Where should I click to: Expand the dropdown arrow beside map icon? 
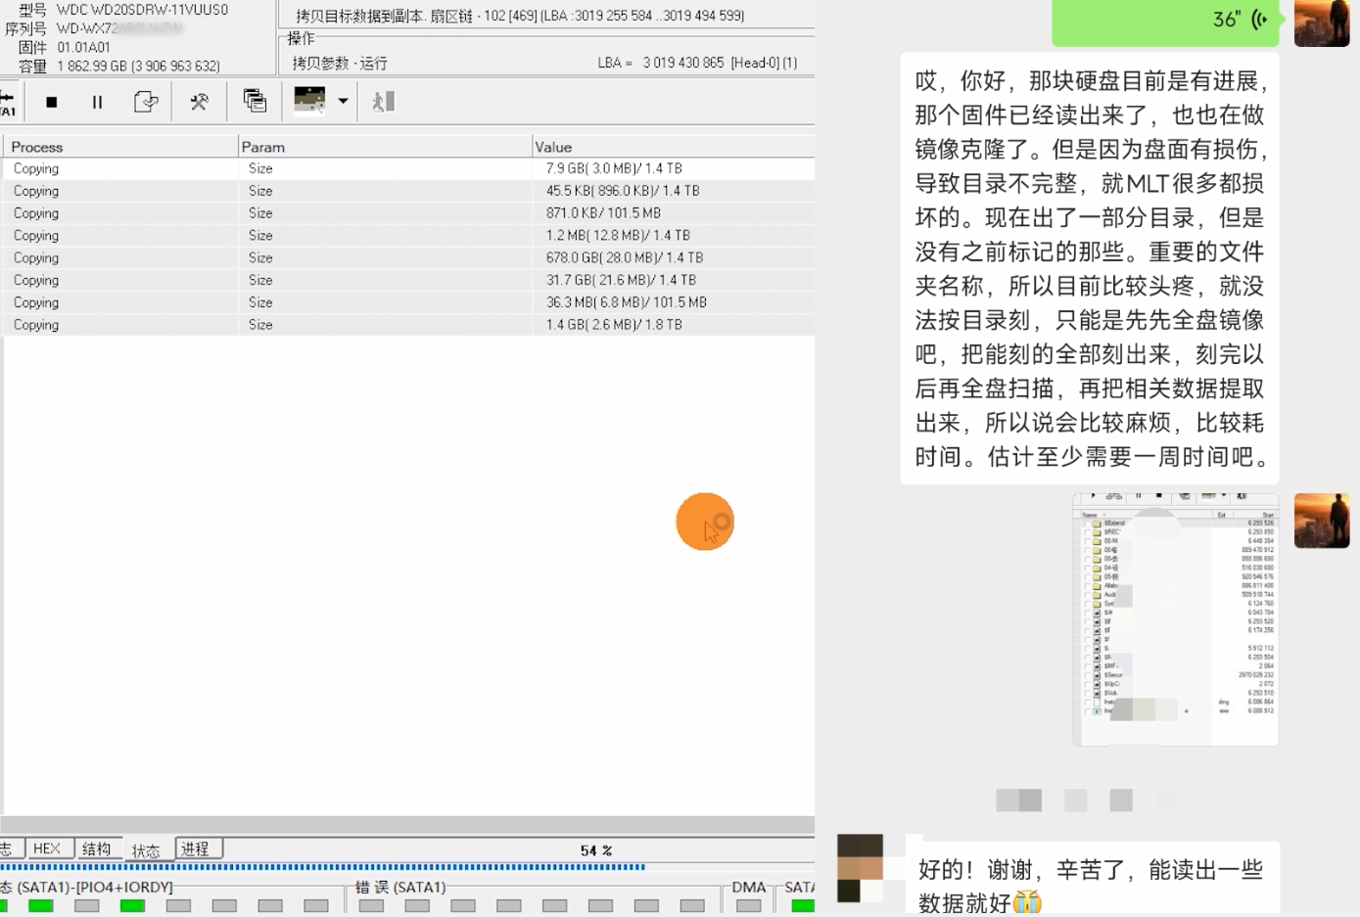tap(343, 101)
